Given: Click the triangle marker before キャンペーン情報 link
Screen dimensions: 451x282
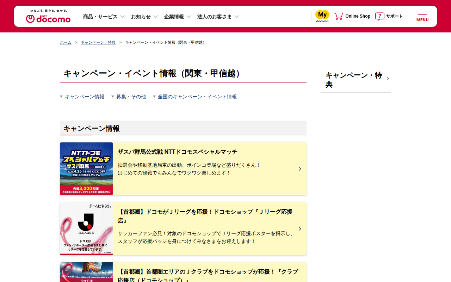Looking at the screenshot, I should [61, 97].
